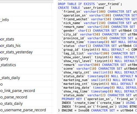Select the row ending 'o_username_parse_record'
137x114 pixels.
click(26, 110)
